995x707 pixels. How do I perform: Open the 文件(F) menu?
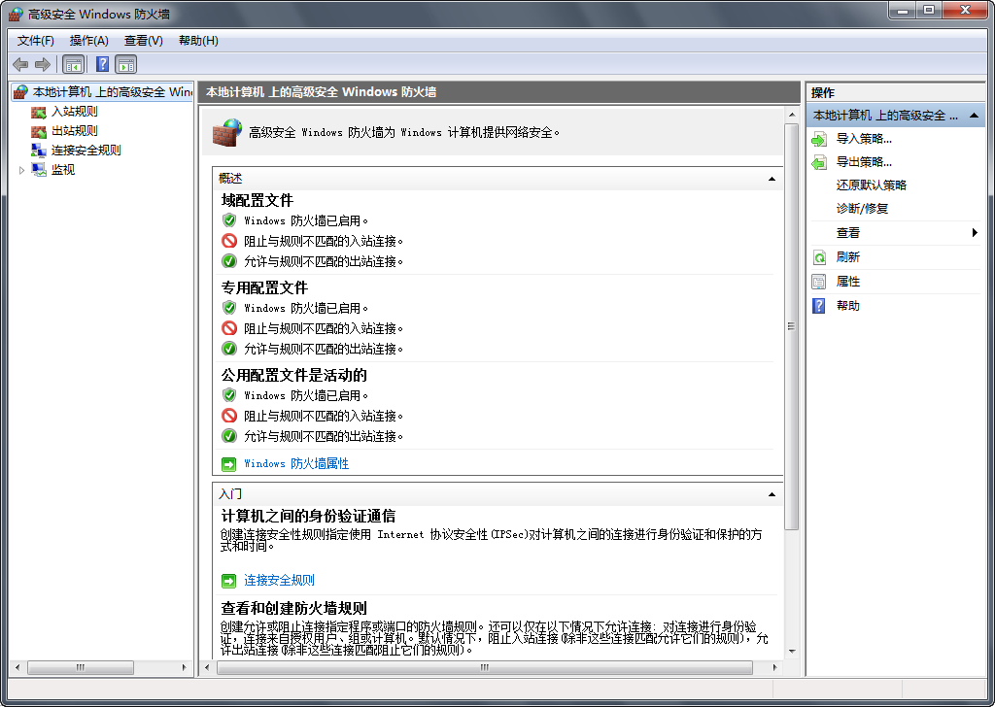pyautogui.click(x=36, y=41)
